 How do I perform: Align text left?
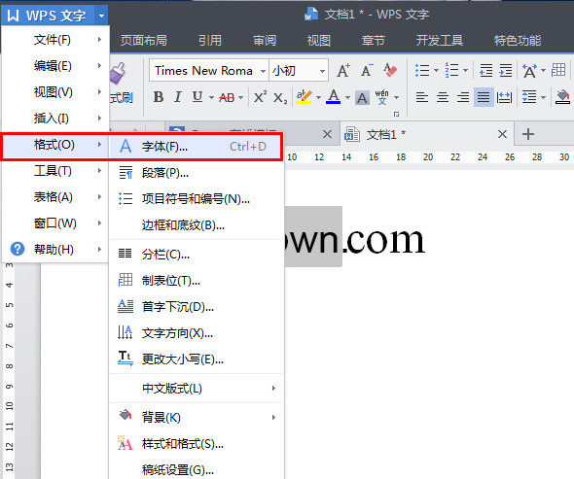pos(422,97)
